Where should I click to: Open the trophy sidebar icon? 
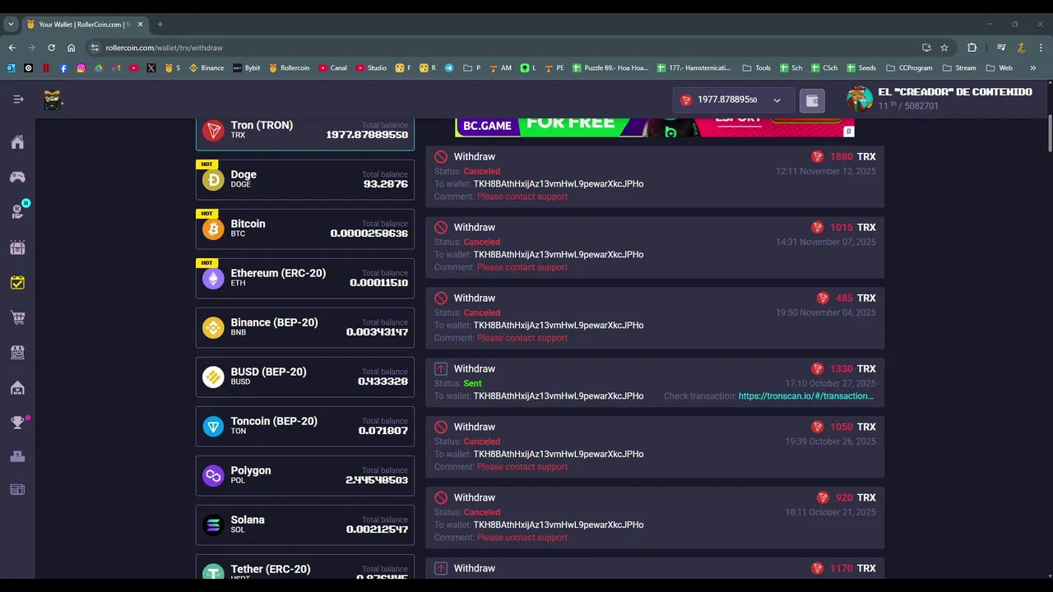tap(17, 423)
